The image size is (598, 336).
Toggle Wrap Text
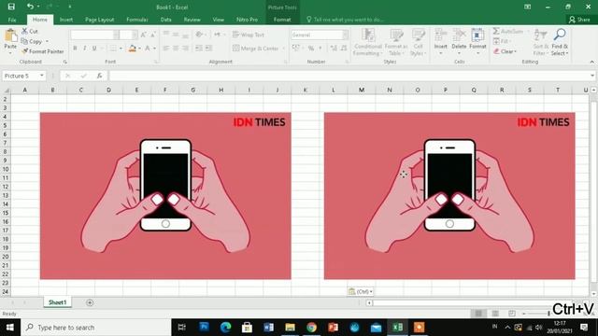click(249, 35)
